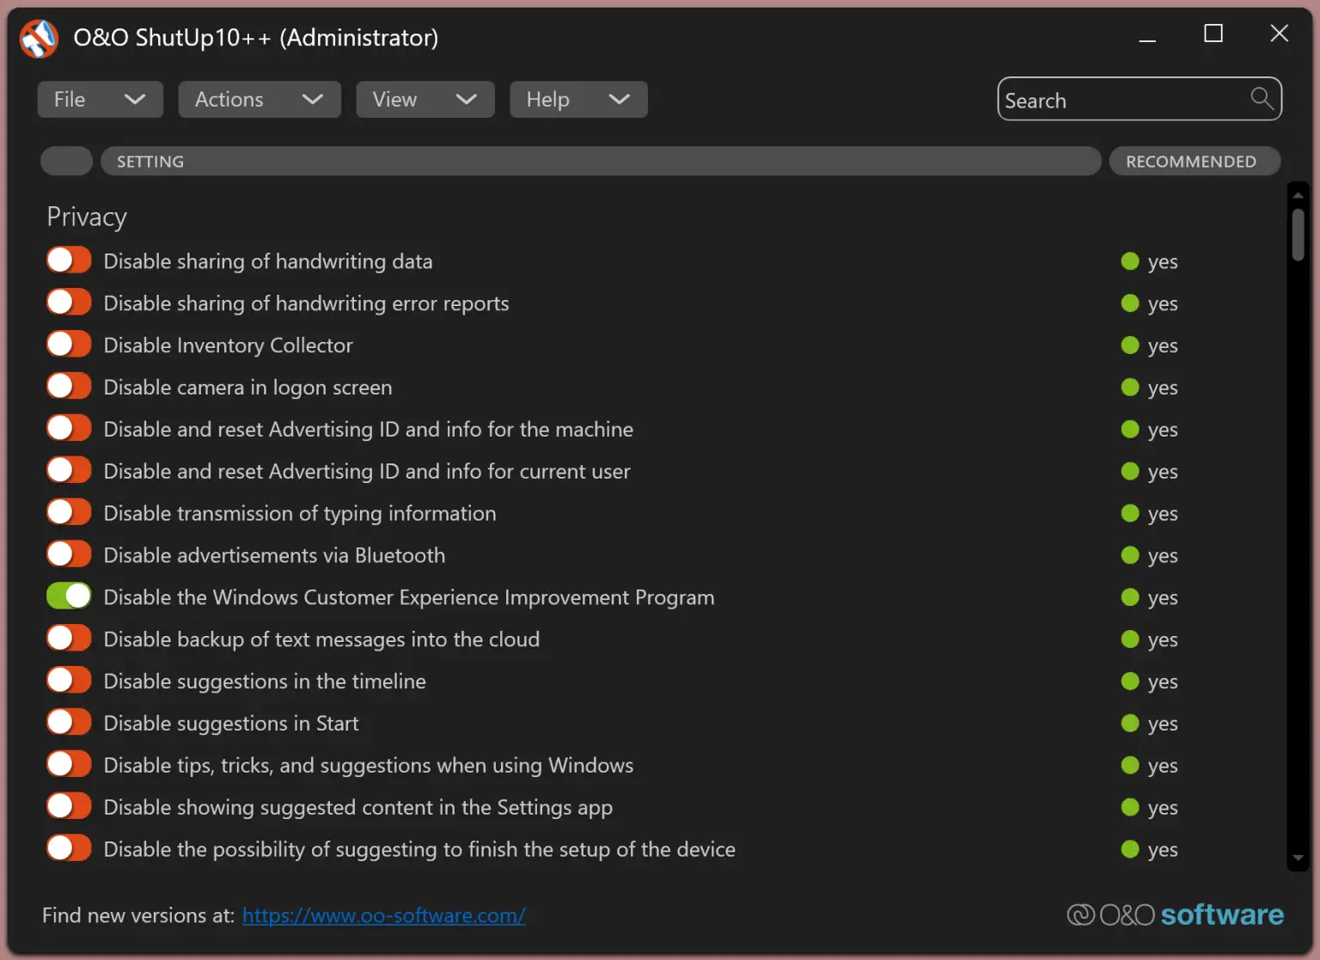Open the Actions dropdown menu

tap(260, 100)
